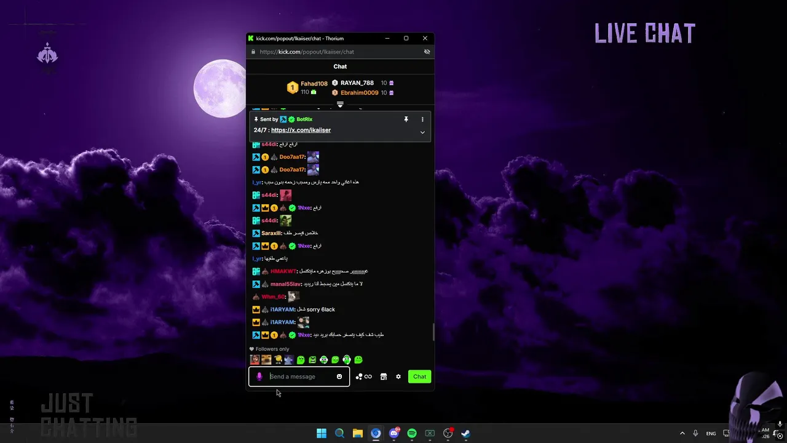The height and width of the screenshot is (443, 787).
Task: Insert the green clown-face emote
Action: [323, 360]
